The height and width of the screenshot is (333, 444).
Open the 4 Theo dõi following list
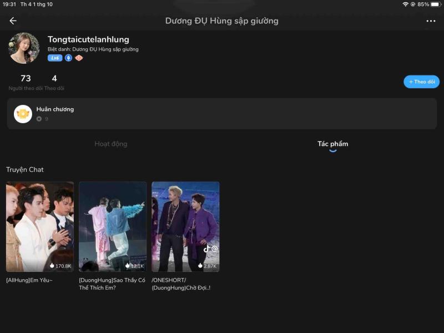54,82
